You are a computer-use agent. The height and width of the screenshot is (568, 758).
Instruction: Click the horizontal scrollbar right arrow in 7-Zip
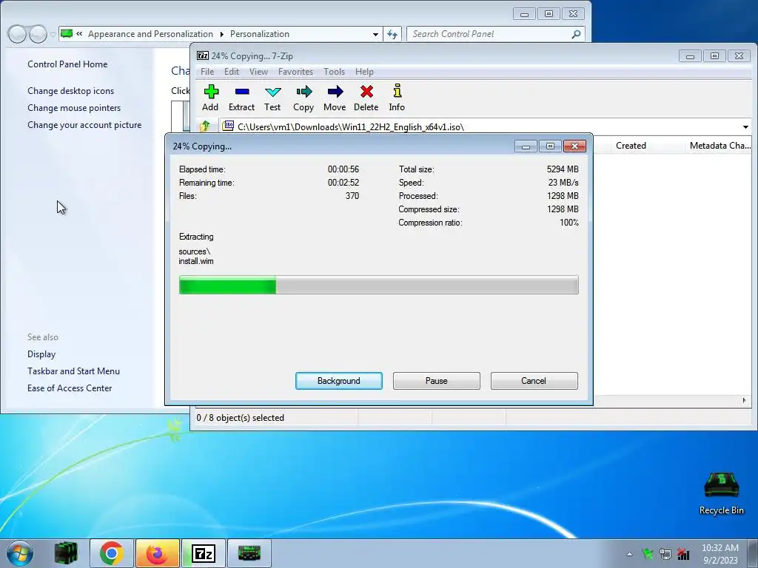pyautogui.click(x=745, y=400)
